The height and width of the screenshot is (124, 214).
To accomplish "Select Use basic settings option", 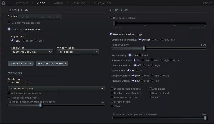I will click(x=111, y=18).
